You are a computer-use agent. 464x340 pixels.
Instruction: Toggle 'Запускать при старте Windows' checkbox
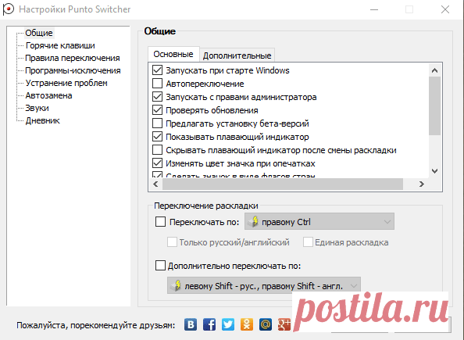[157, 70]
